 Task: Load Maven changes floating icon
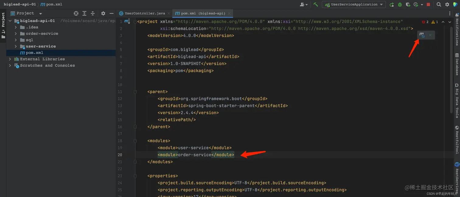[422, 35]
